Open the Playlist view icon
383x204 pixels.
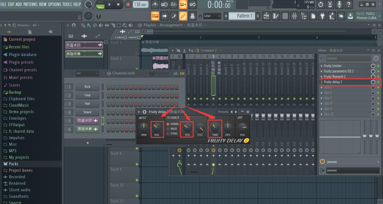(x=266, y=16)
